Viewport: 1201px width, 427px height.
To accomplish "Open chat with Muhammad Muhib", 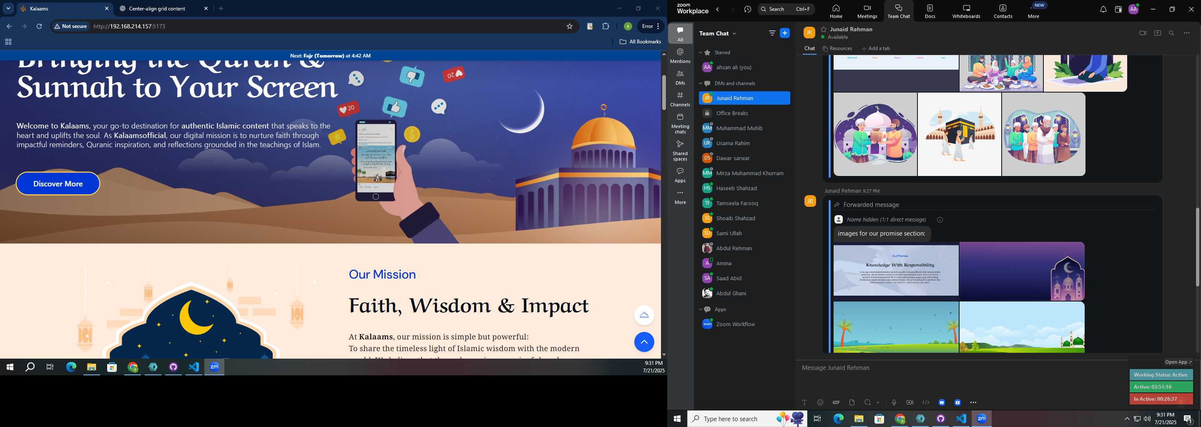I will click(744, 128).
